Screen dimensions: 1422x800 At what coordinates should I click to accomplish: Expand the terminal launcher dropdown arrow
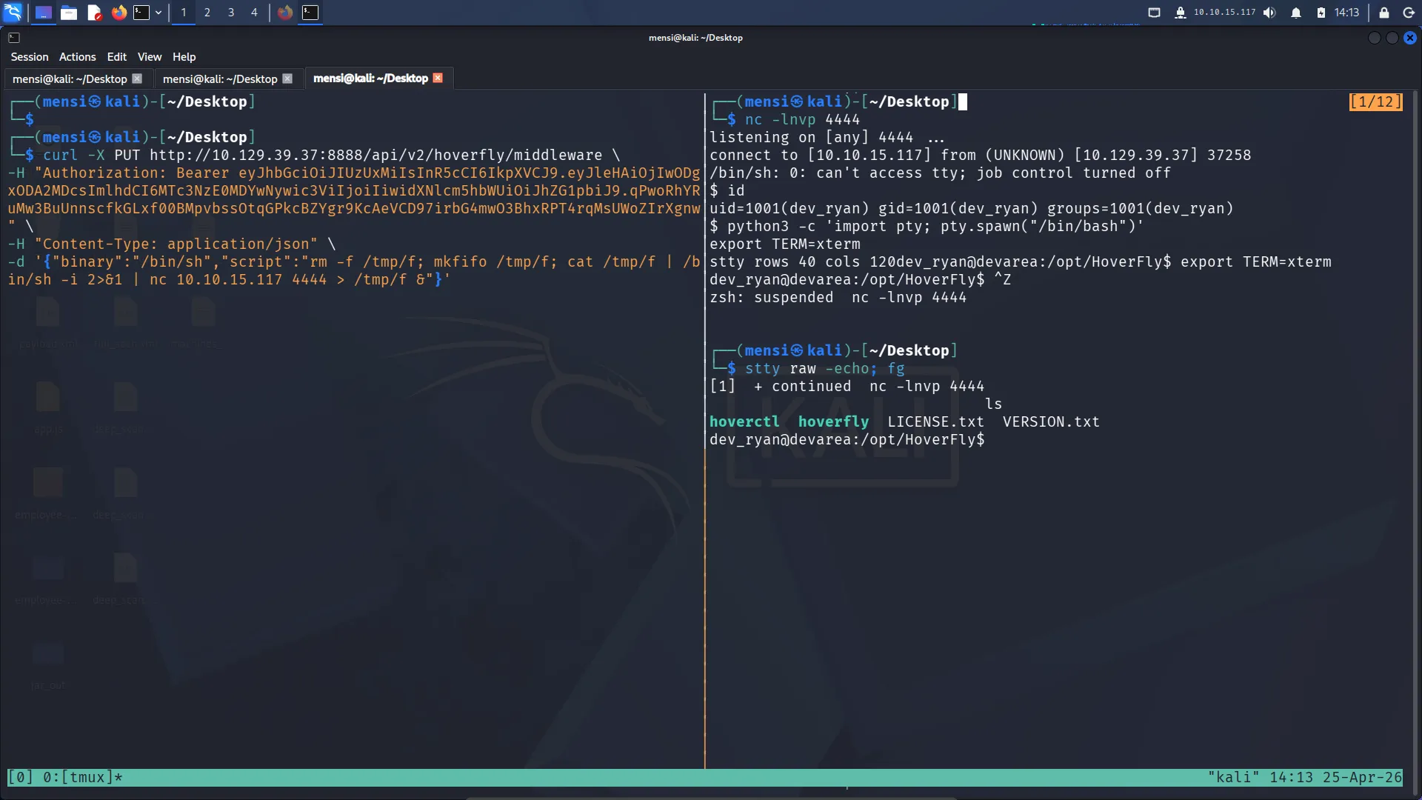(158, 13)
